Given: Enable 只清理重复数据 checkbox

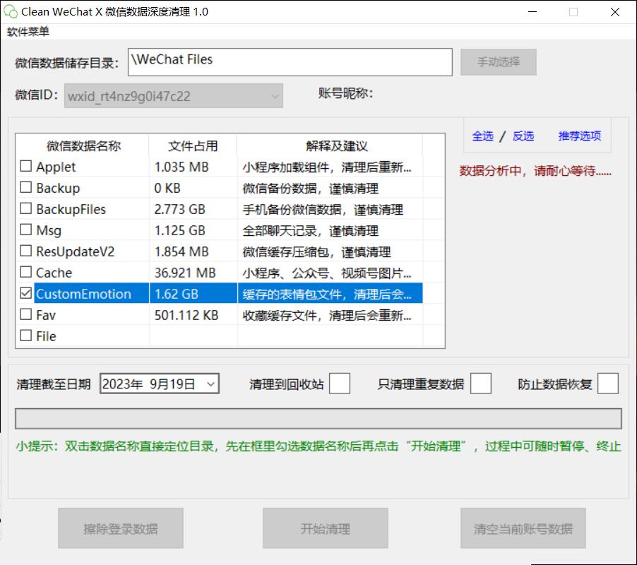Looking at the screenshot, I should point(480,383).
